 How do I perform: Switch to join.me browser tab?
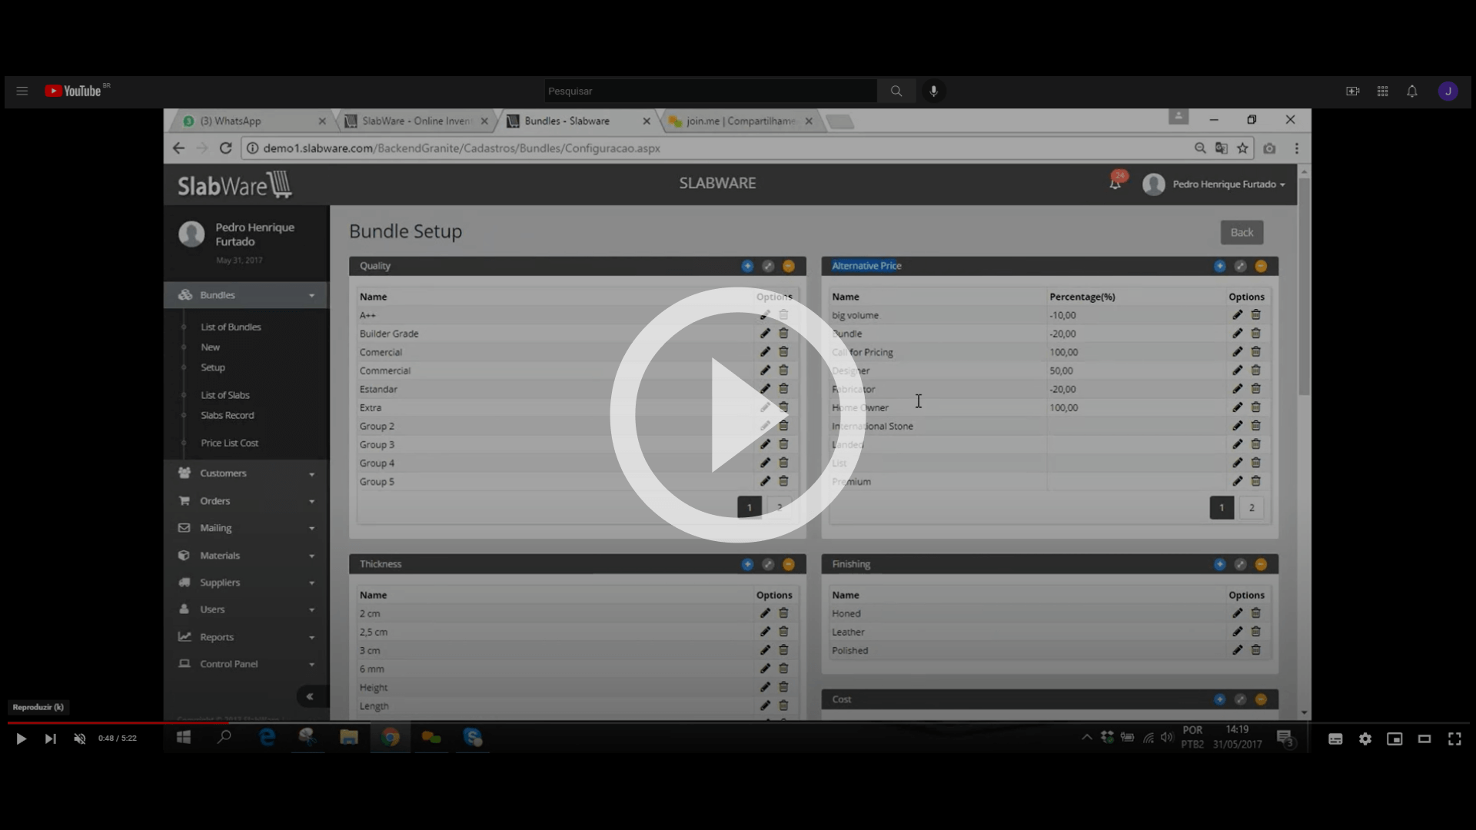[x=740, y=121]
